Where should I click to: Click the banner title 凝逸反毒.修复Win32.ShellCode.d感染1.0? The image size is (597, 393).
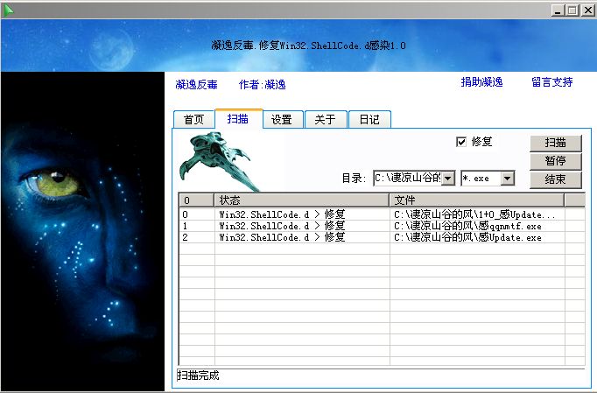[x=308, y=46]
